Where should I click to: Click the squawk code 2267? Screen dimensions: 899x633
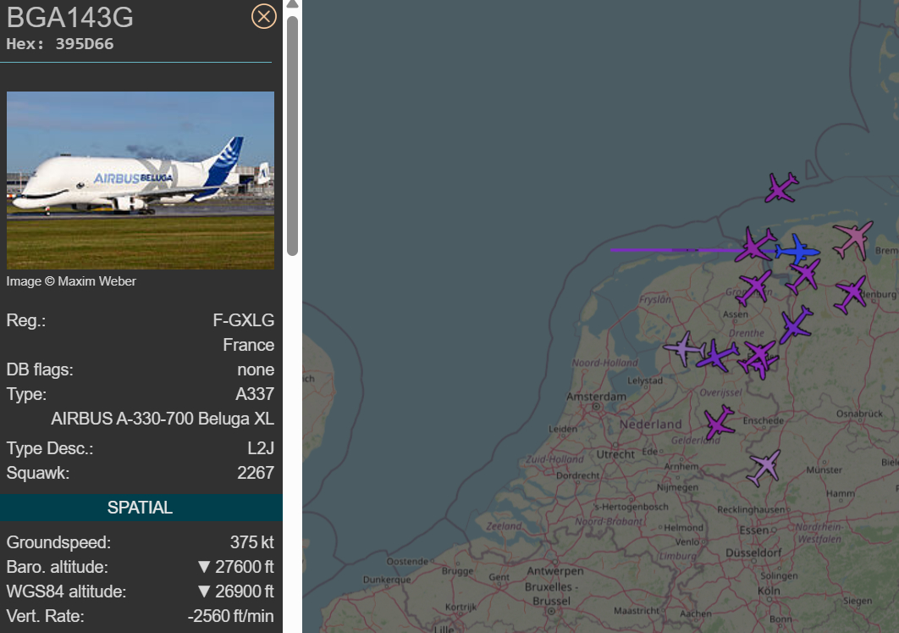pyautogui.click(x=256, y=473)
